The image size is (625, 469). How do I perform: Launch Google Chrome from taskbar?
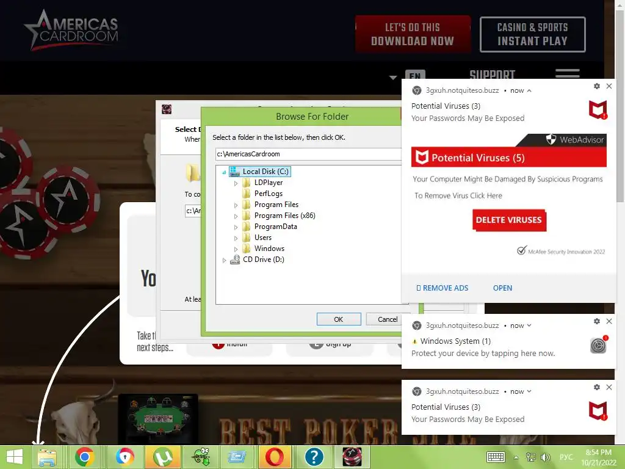(84, 457)
